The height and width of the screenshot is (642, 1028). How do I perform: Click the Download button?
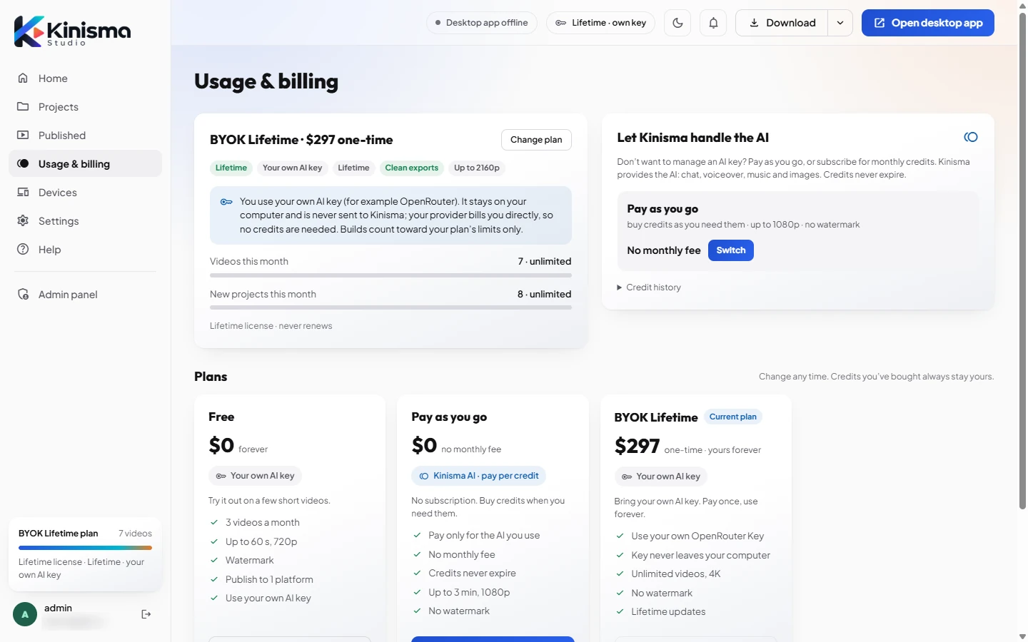[782, 23]
